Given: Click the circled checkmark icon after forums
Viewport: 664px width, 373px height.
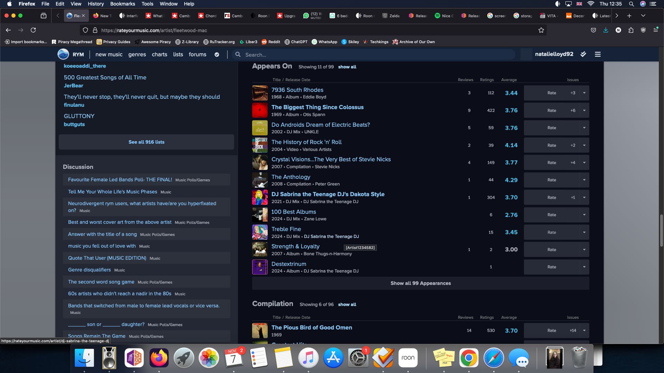Looking at the screenshot, I should coord(217,55).
